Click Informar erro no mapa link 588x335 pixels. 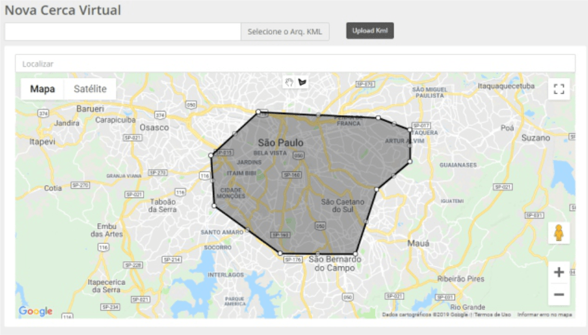coord(545,315)
